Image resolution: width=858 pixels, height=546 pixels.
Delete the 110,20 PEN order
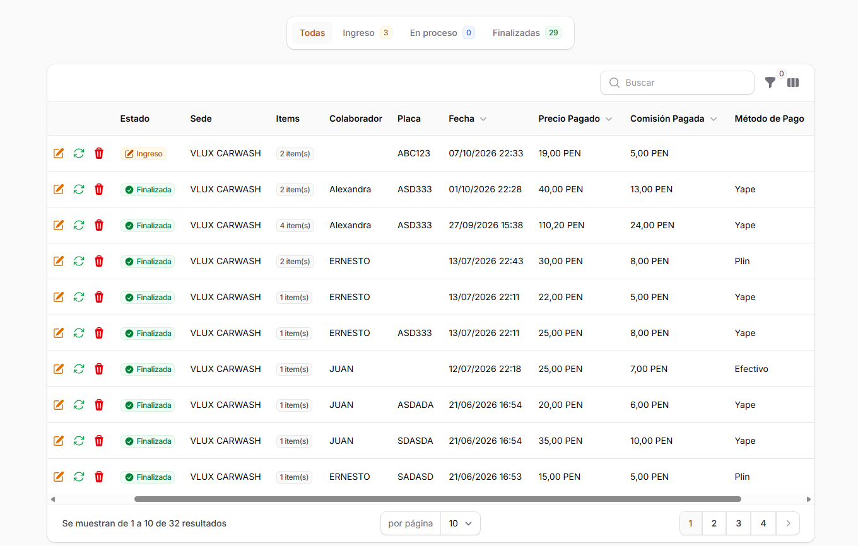[x=99, y=225]
